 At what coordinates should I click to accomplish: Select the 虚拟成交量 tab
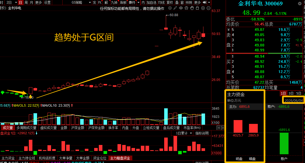[x=48, y=128]
